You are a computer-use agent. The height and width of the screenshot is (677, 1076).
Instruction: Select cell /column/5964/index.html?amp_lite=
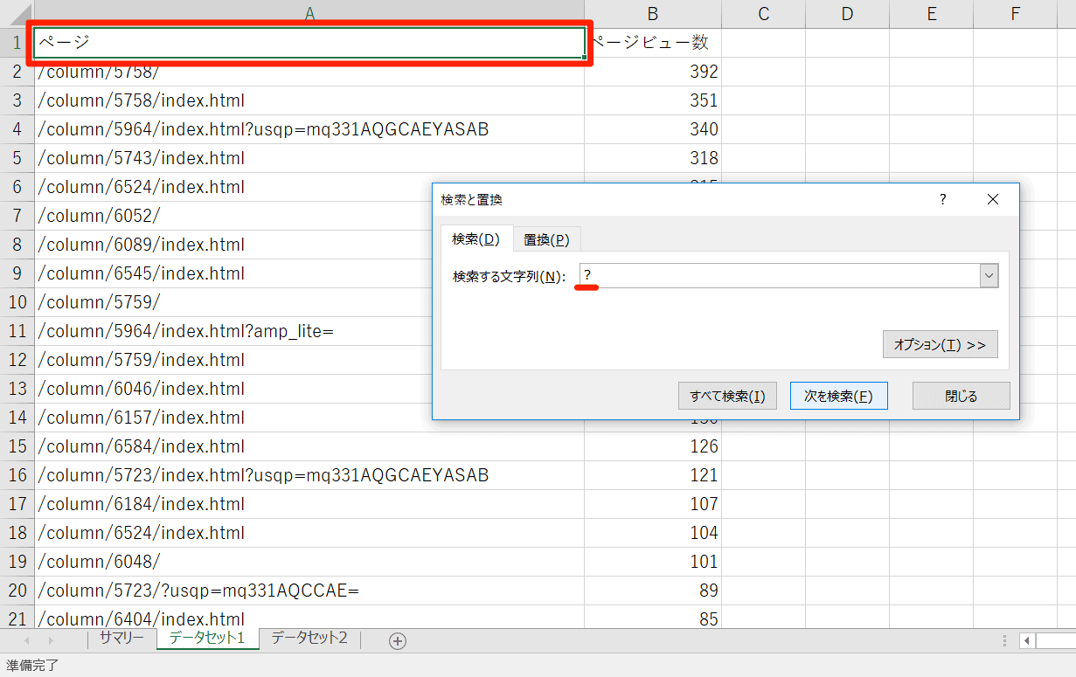point(233,331)
